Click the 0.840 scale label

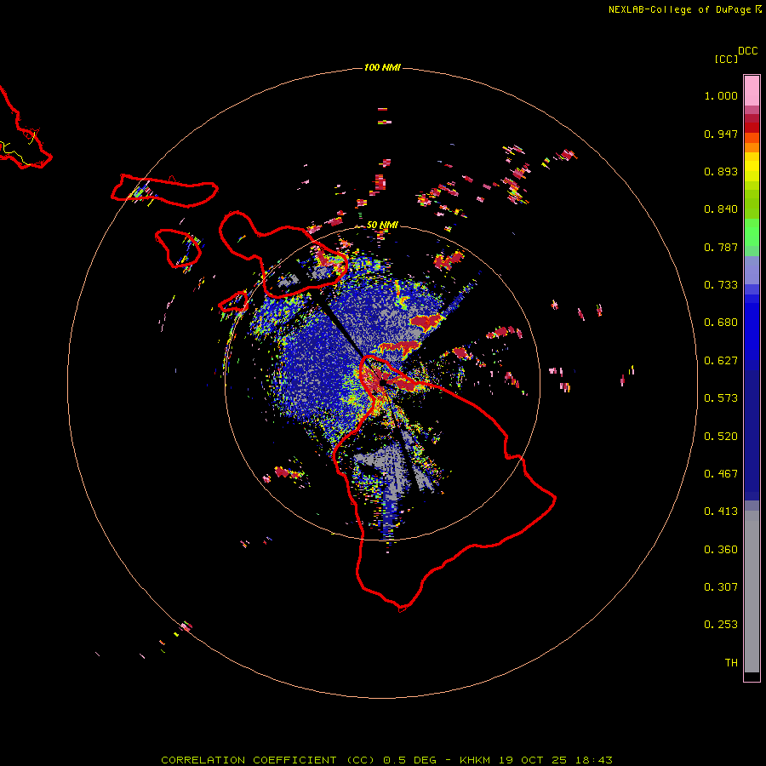tap(721, 209)
